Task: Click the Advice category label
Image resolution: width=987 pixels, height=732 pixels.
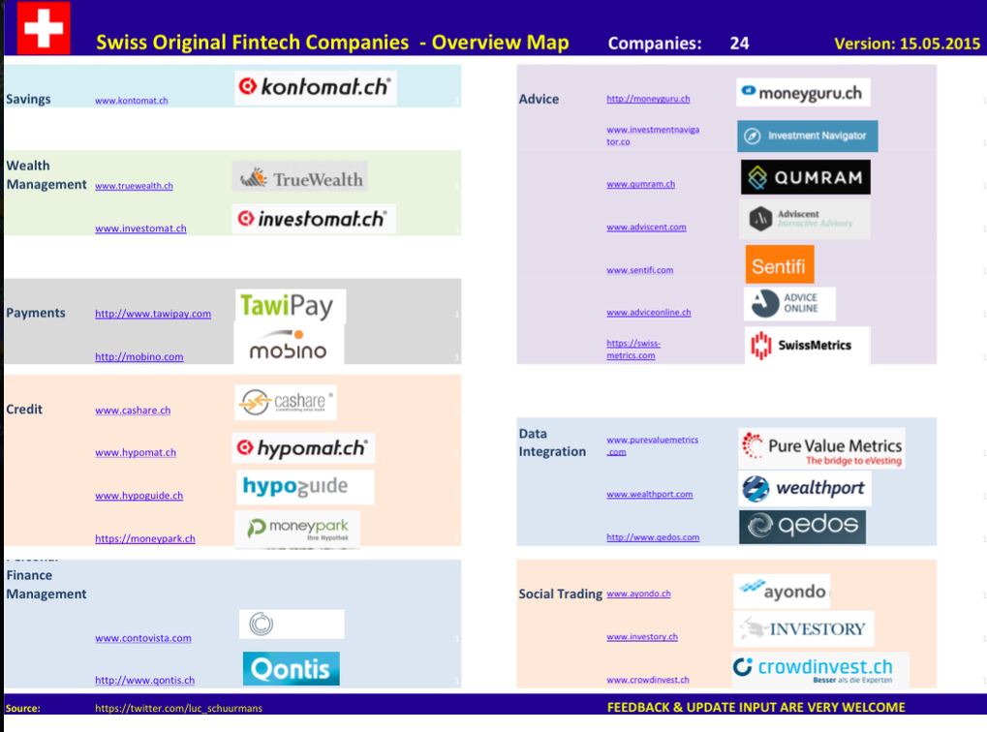Action: pos(539,99)
